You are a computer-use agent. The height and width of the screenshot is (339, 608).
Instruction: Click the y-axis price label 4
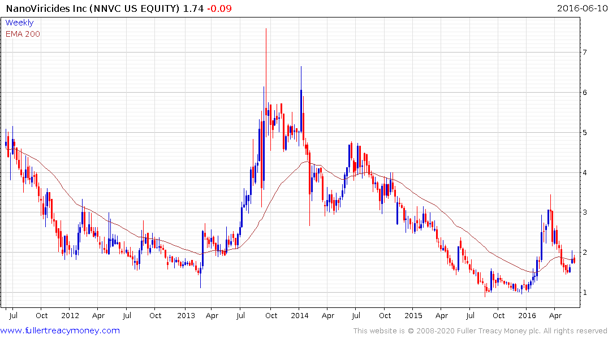pos(585,173)
